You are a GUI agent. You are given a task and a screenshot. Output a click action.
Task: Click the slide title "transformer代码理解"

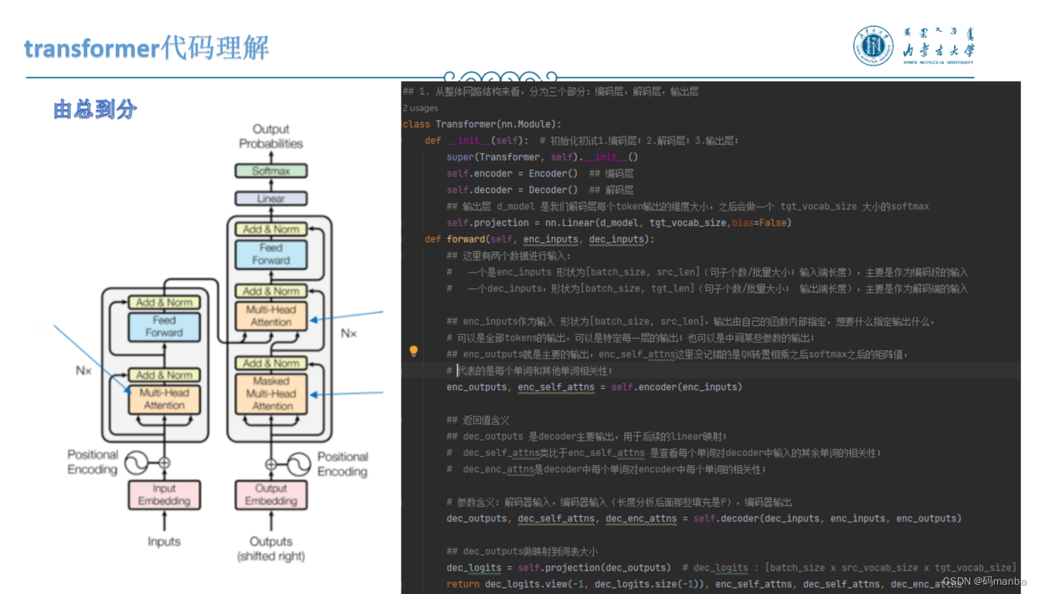[147, 48]
